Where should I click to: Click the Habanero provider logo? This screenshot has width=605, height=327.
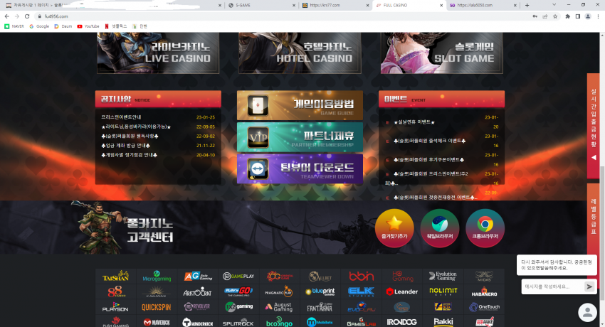click(x=484, y=291)
